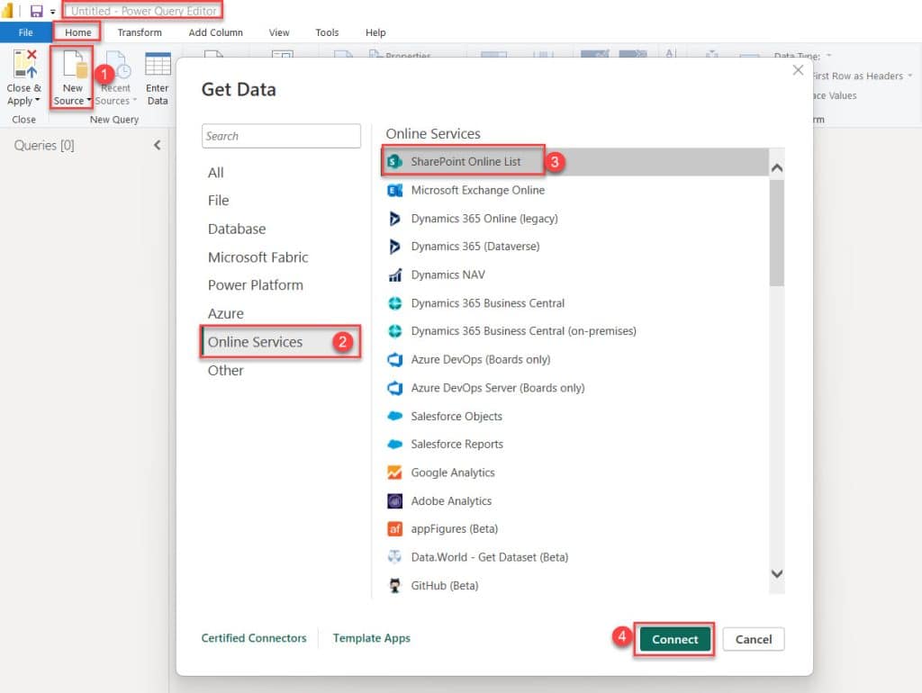Click the GitHub (Beta) octocat icon
Image resolution: width=922 pixels, height=693 pixels.
(395, 585)
